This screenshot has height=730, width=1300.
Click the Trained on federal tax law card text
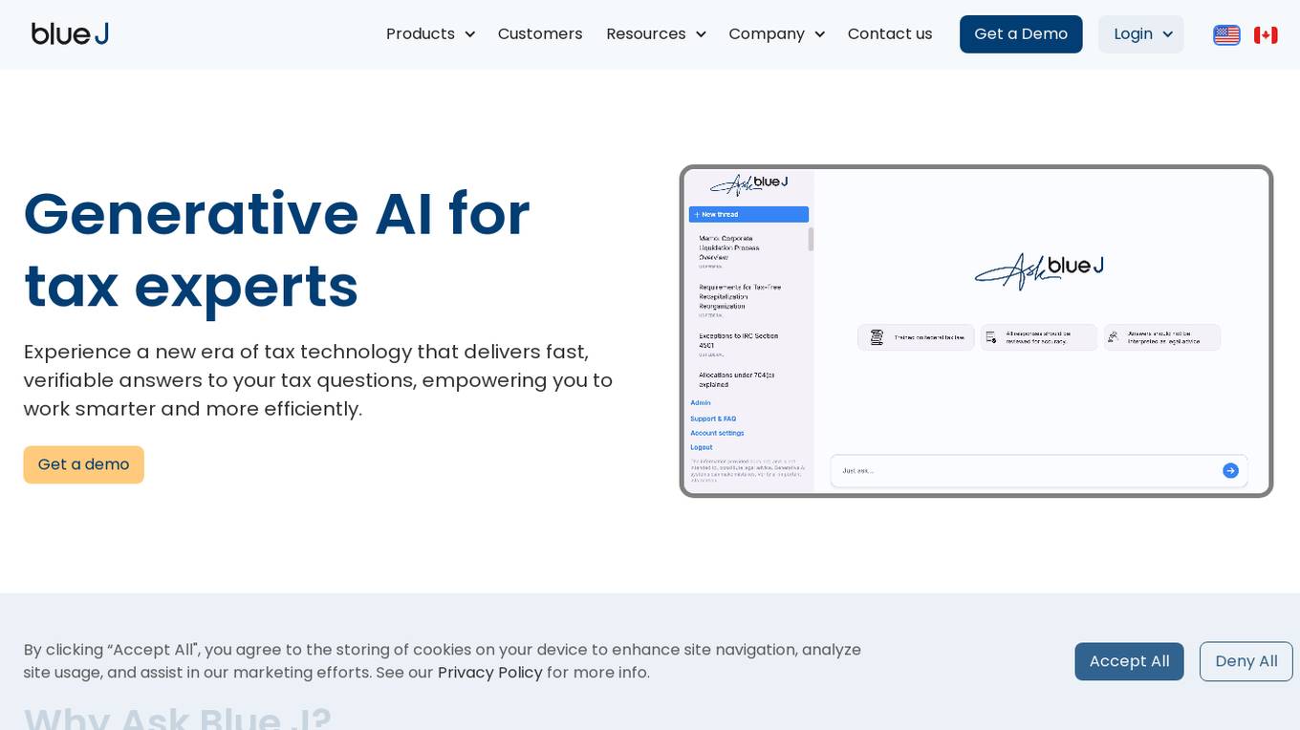point(929,337)
